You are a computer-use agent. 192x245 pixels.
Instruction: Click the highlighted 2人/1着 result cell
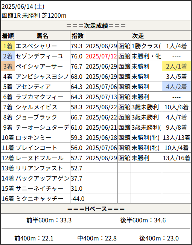click(x=177, y=66)
